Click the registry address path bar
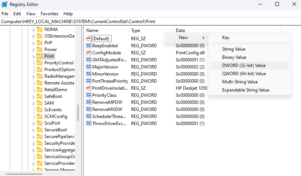The image size is (301, 176). point(149,22)
